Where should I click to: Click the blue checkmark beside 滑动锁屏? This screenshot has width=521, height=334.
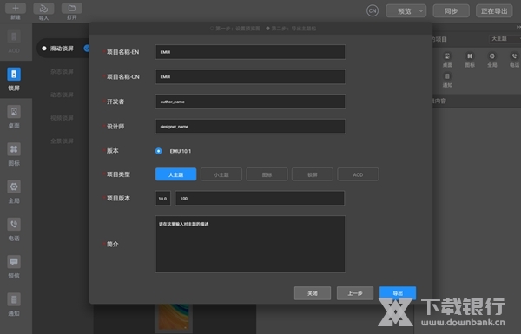click(87, 49)
